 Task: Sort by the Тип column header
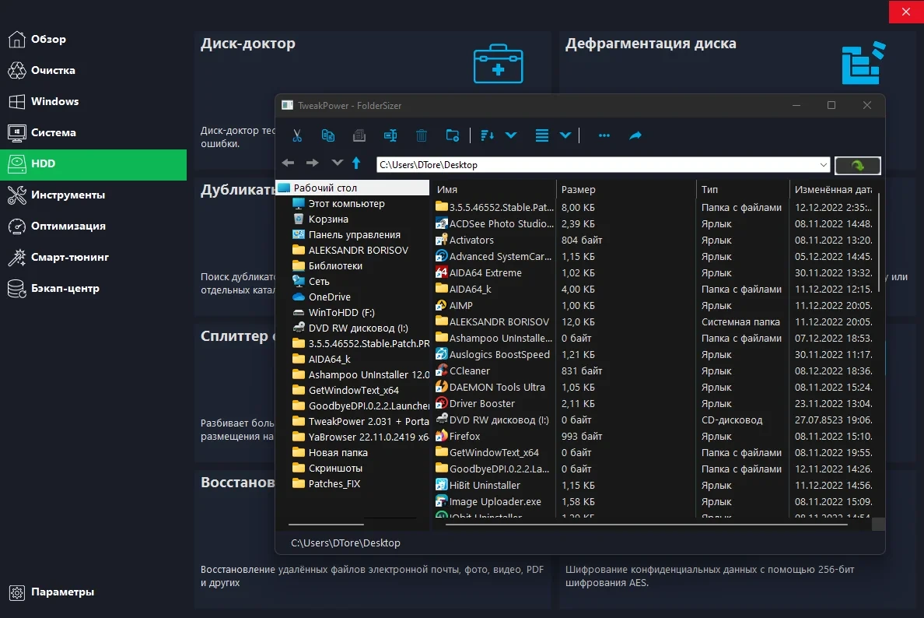click(743, 189)
